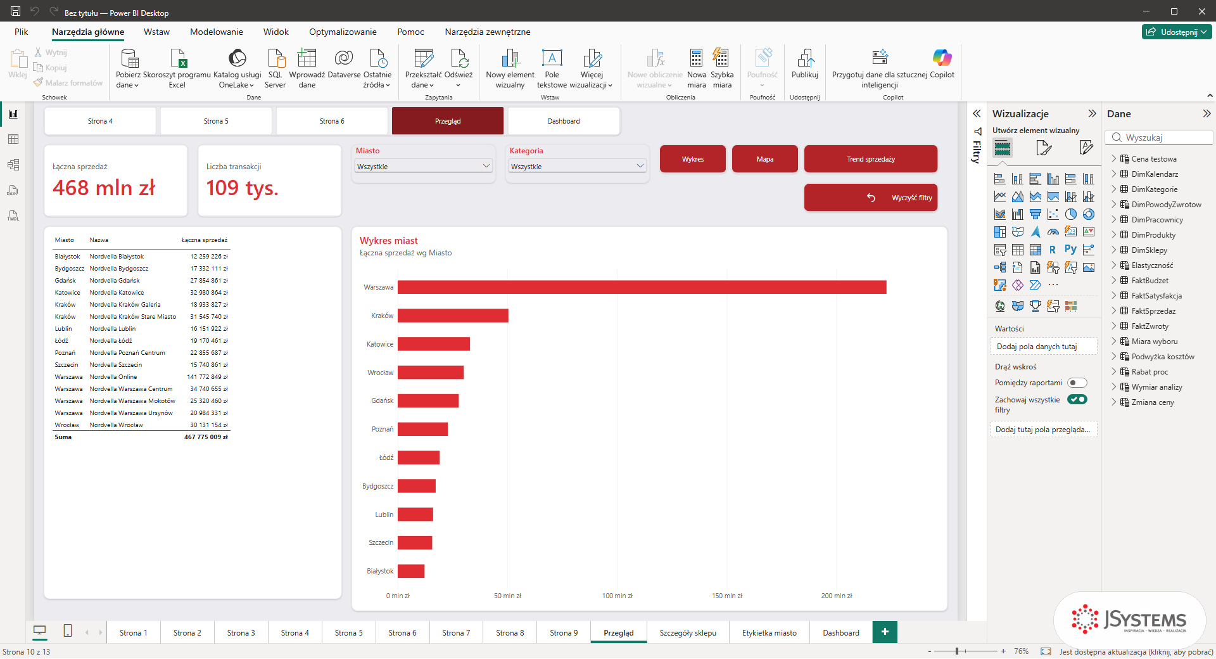1216x659 pixels.
Task: Toggle the Pomiędzy raportami switch
Action: 1077,383
